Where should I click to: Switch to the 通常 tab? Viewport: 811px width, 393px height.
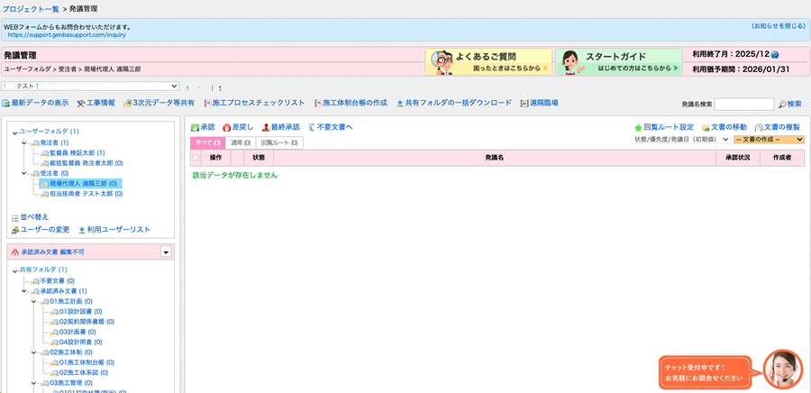click(x=241, y=142)
